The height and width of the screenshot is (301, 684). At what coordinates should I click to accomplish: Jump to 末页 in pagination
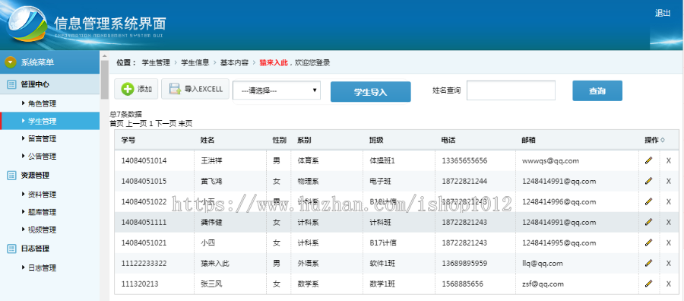coord(185,123)
